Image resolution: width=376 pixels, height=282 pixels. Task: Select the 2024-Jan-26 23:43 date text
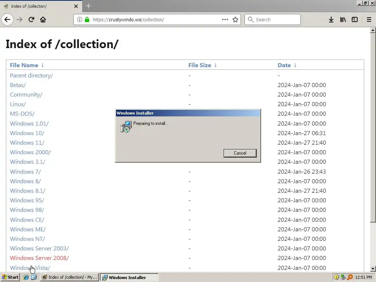[x=302, y=172]
